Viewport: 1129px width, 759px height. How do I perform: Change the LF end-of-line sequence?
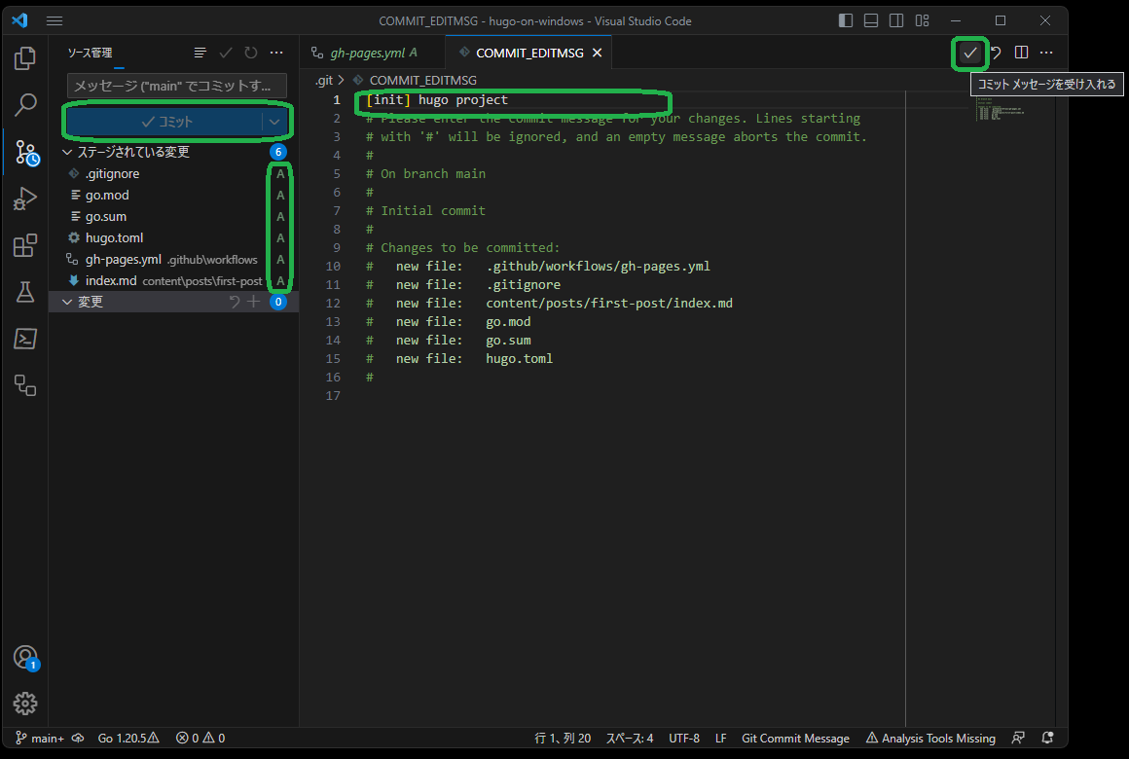pyautogui.click(x=721, y=739)
